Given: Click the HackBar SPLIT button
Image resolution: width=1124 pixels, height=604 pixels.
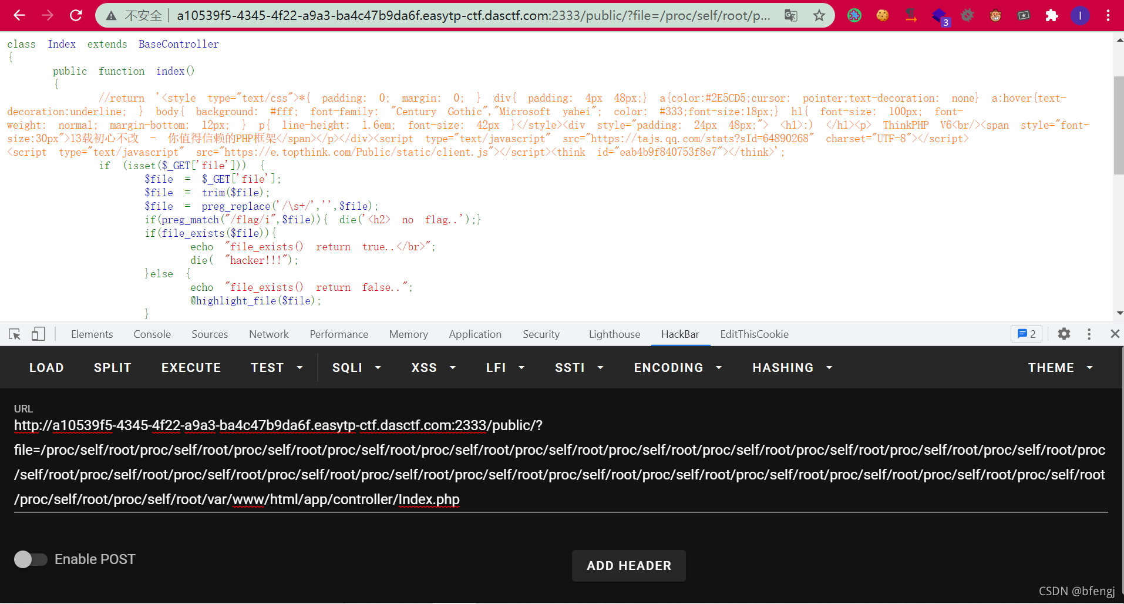Looking at the screenshot, I should 112,368.
